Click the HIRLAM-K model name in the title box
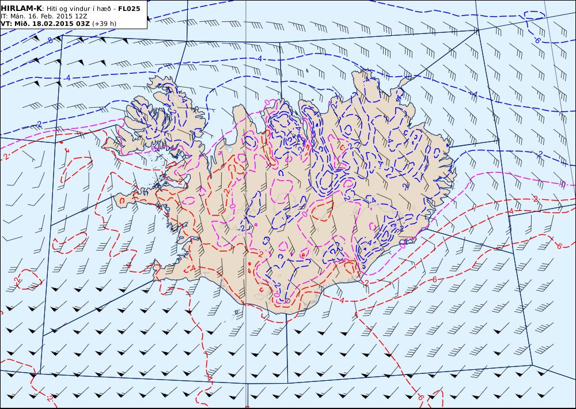This screenshot has height=409, width=576. [x=21, y=9]
